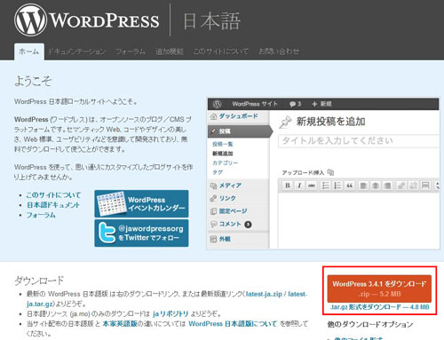Open the 本家英語版 link
Viewport: 444px width, 340px height.
(x=120, y=323)
